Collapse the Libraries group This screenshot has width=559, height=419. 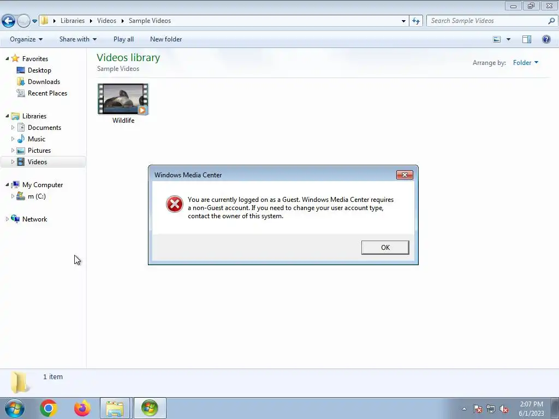tap(7, 116)
